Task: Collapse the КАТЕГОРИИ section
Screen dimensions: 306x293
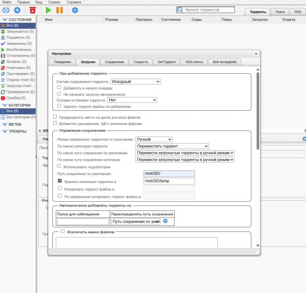Action: pos(5,105)
